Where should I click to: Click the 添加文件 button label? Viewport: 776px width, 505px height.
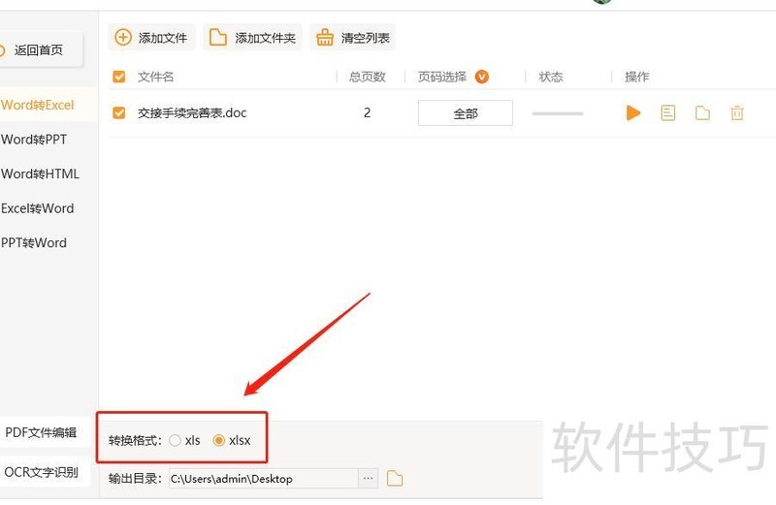pyautogui.click(x=163, y=38)
